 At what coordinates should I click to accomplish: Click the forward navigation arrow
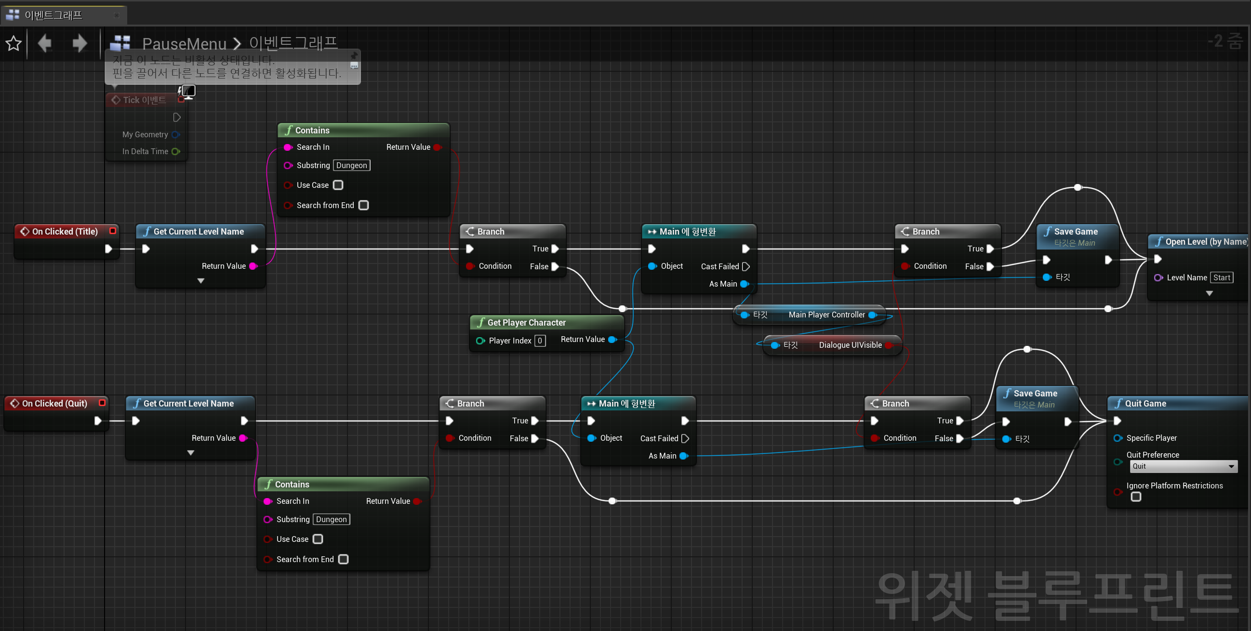79,43
